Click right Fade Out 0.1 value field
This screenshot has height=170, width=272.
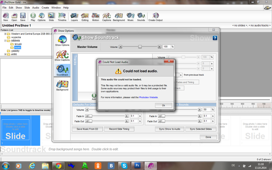(x=207, y=121)
